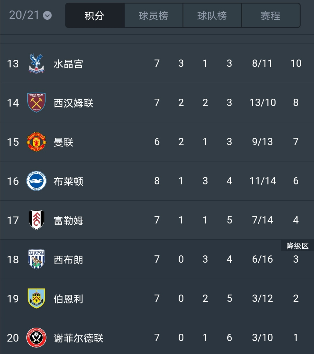Viewport: 314px width, 354px height.
Task: Open the 水晶宫 team name link
Action: click(x=68, y=64)
